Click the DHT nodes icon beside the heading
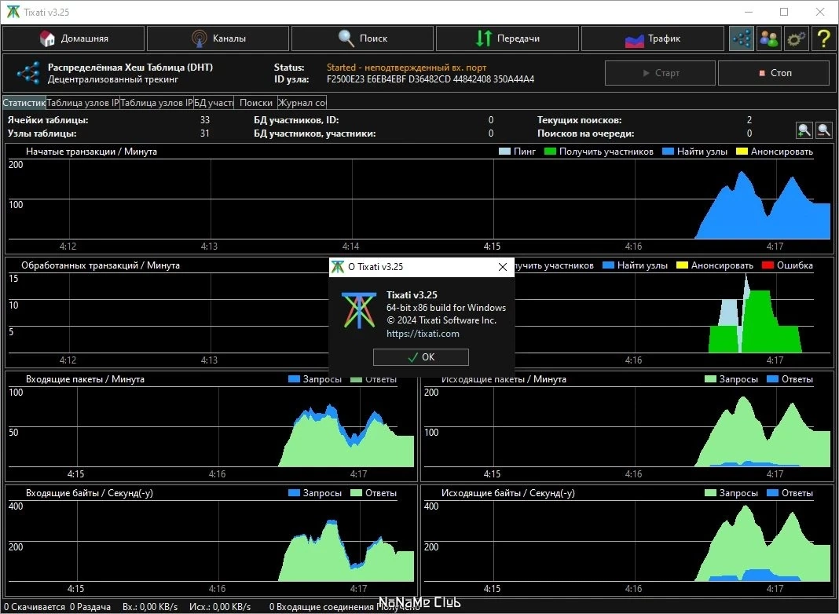This screenshot has width=839, height=614. coord(27,73)
